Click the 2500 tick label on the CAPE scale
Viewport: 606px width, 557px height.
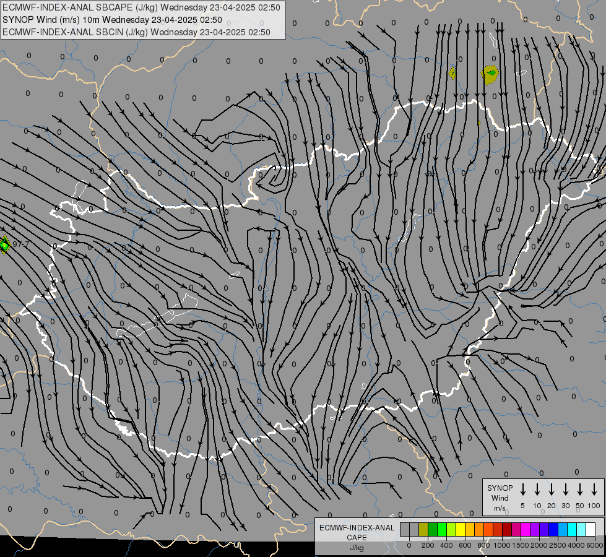point(558,545)
